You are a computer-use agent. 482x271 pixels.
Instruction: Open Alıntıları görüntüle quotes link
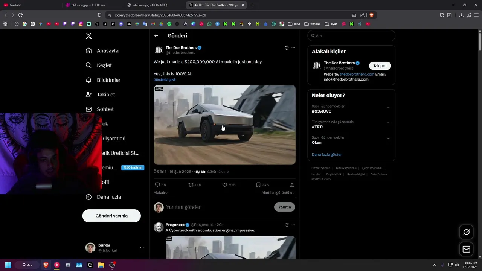coord(278,193)
